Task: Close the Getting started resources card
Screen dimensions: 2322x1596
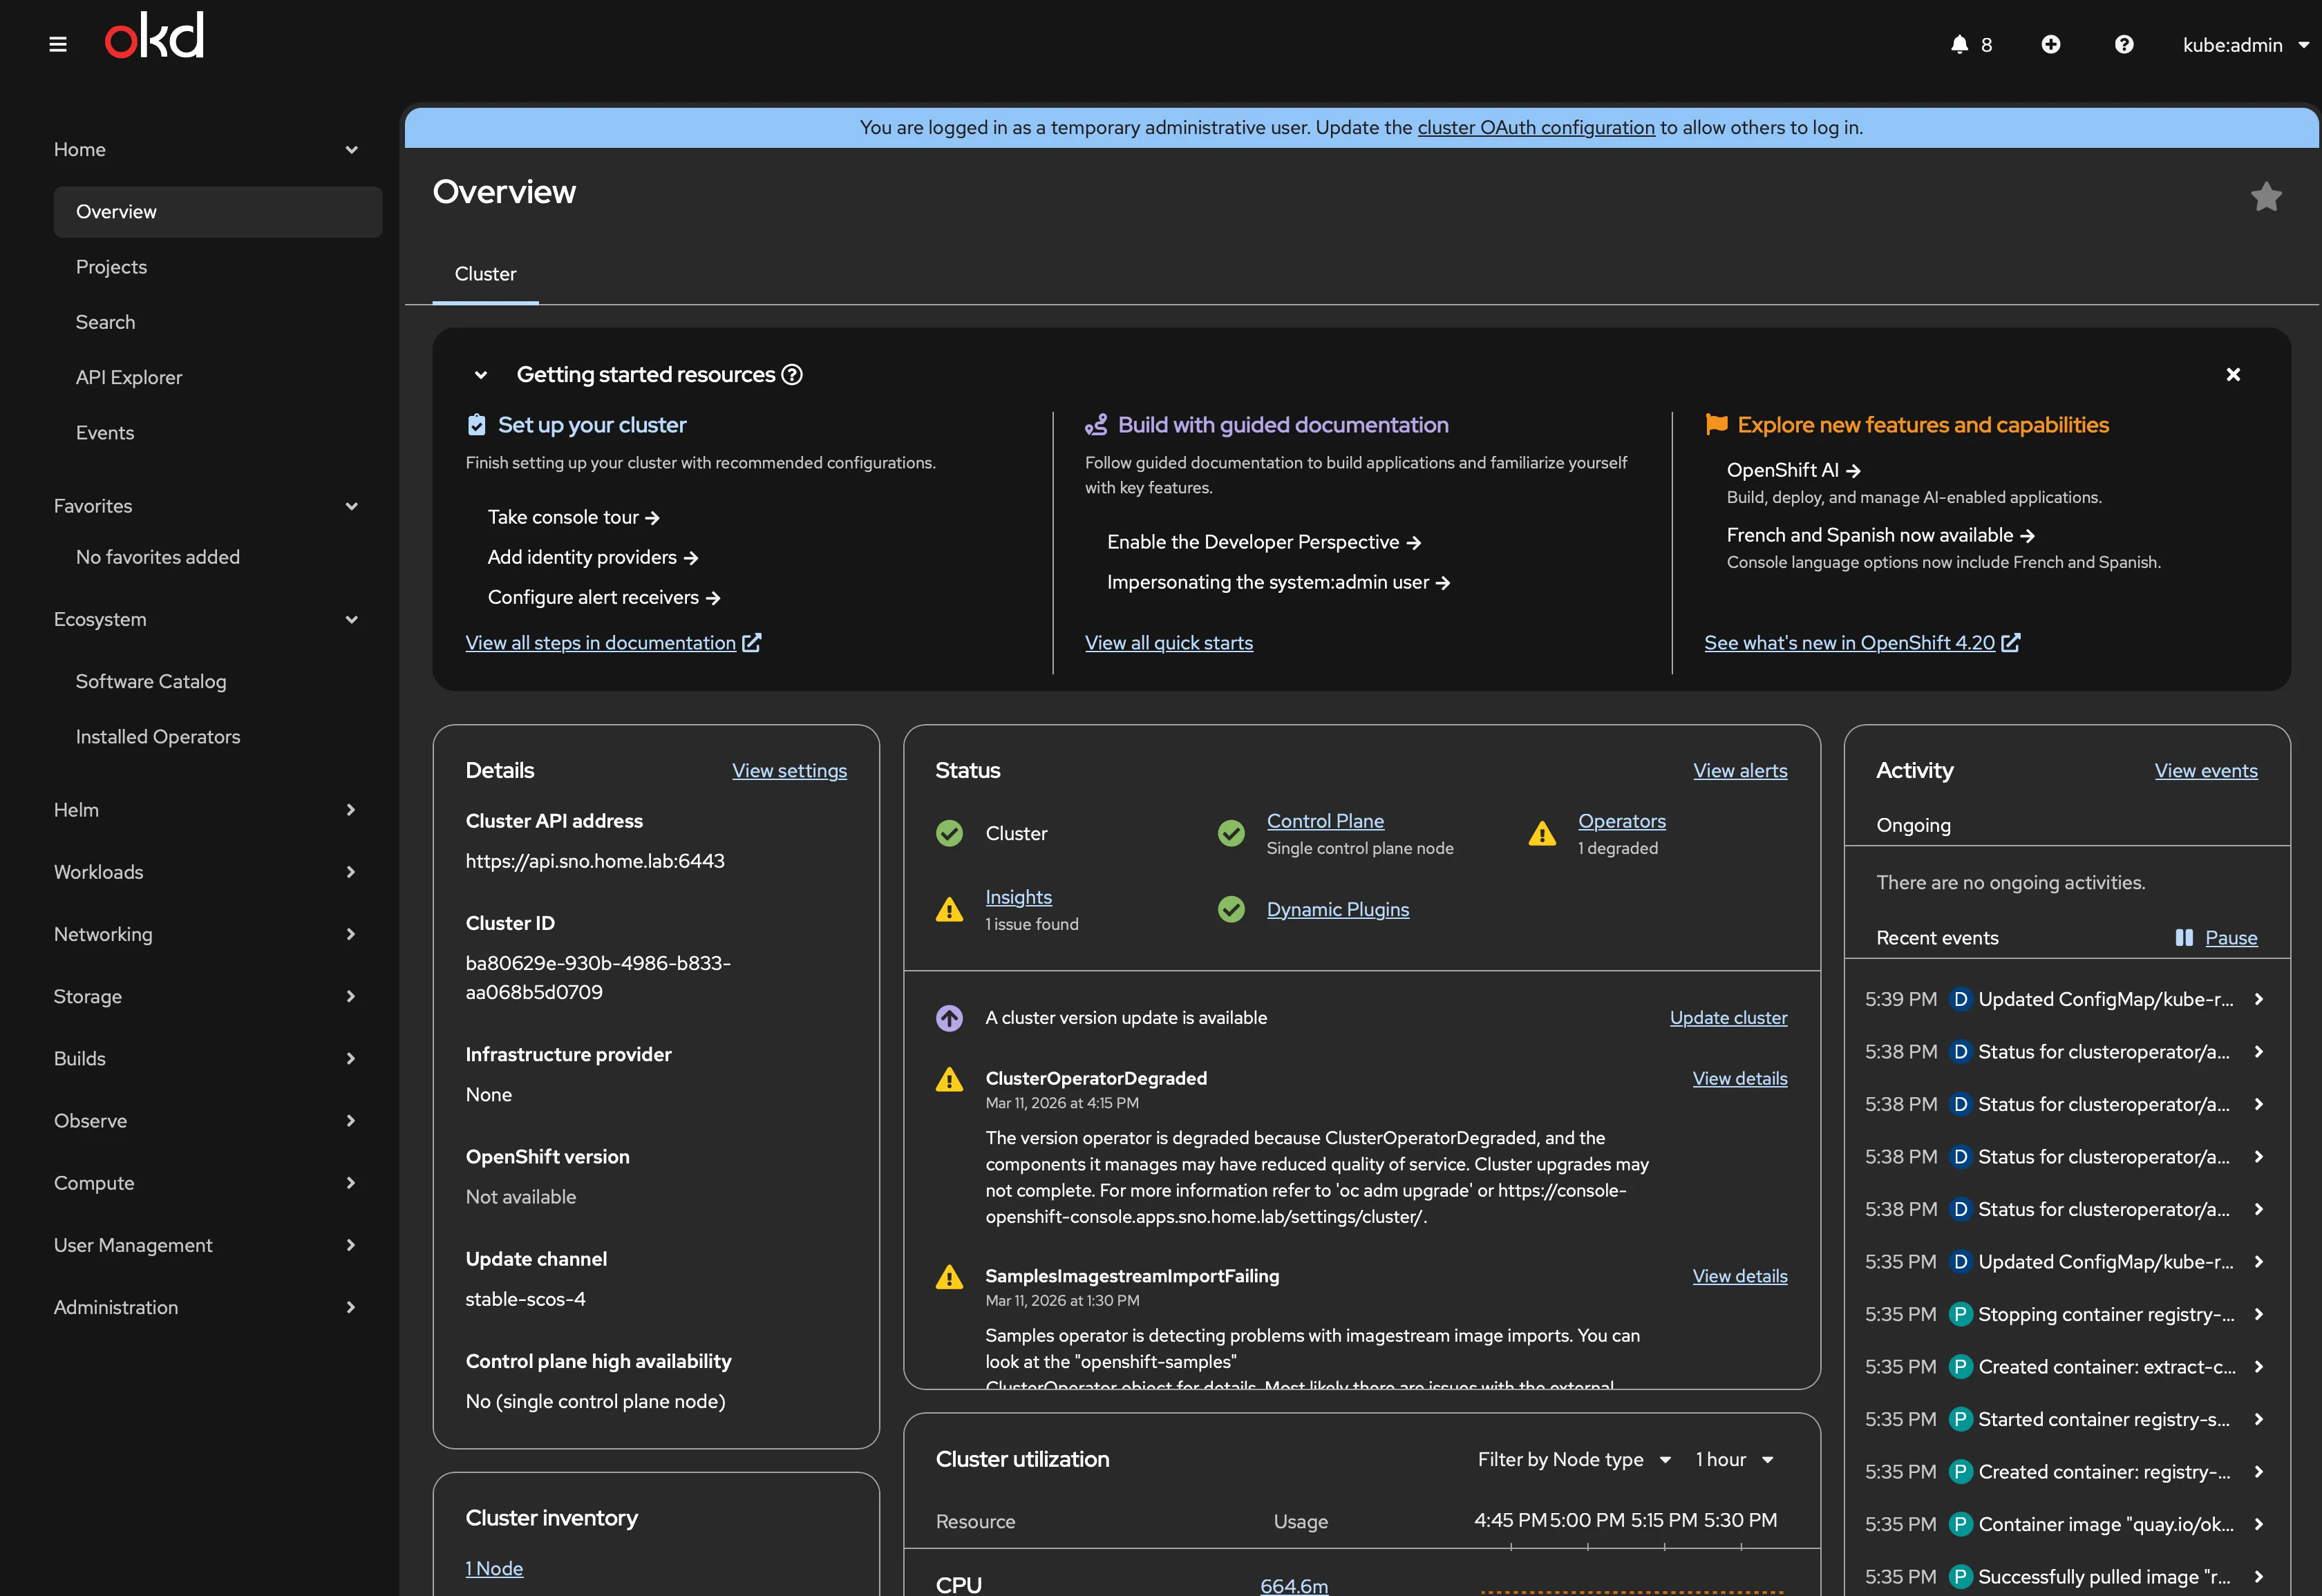Action: pyautogui.click(x=2233, y=374)
